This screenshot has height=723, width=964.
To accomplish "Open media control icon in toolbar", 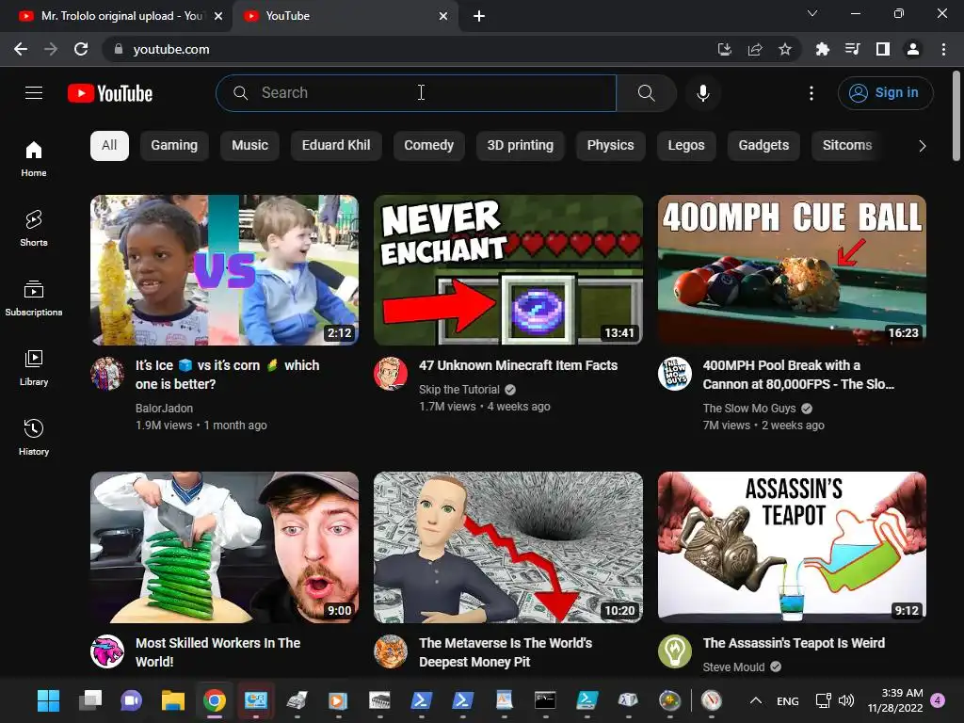I will pos(852,49).
